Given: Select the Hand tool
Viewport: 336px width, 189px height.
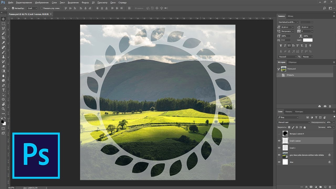Looking at the screenshot, I should 3,104.
